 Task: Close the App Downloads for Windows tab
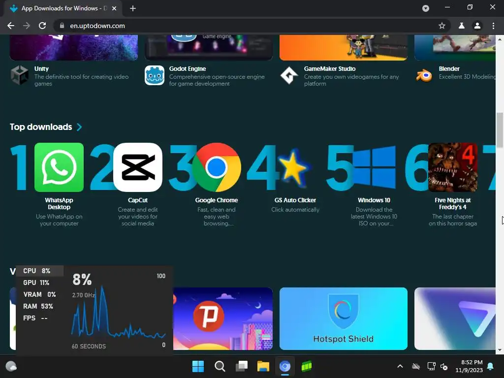[x=114, y=8]
